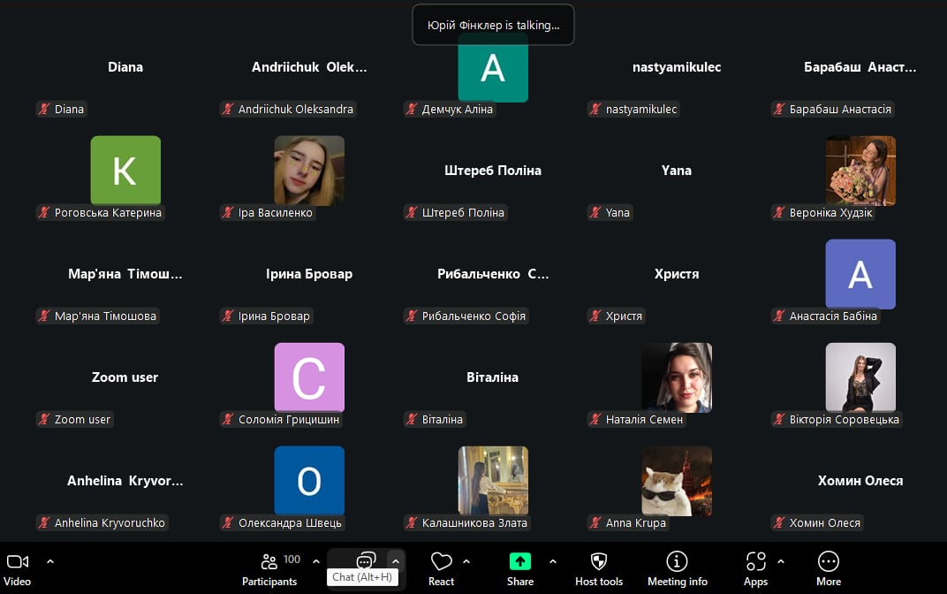Viewport: 947px width, 594px height.
Task: Open the Chat panel
Action: 366,560
